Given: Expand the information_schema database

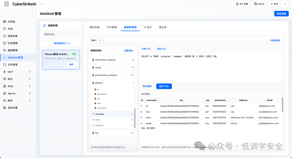Looking at the screenshot, I should tap(113, 60).
